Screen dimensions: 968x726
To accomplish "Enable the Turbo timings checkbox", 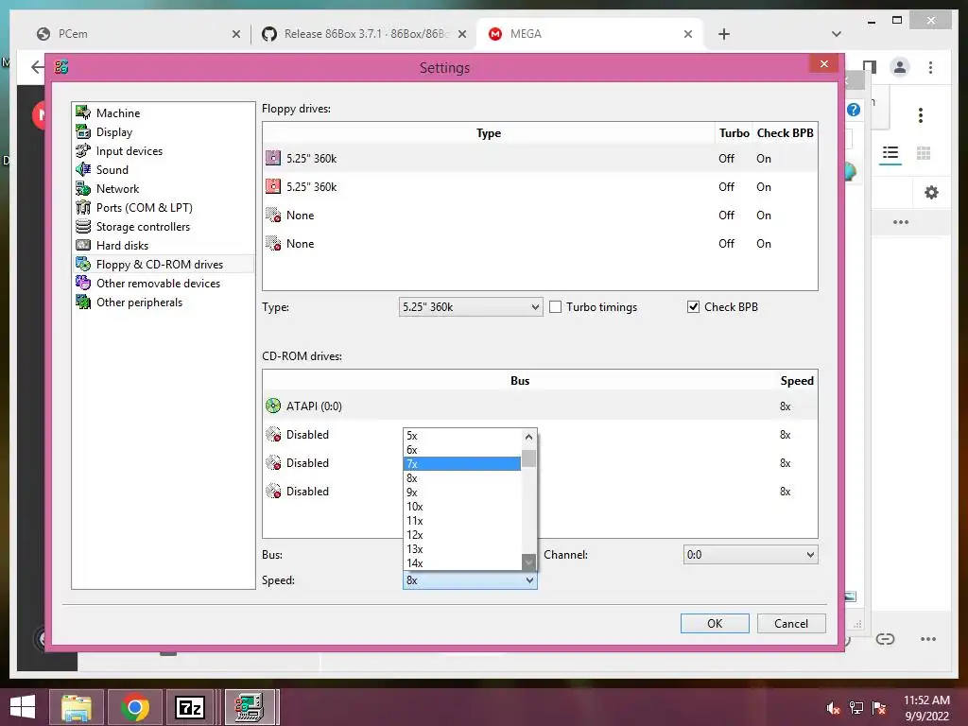I will pyautogui.click(x=556, y=307).
